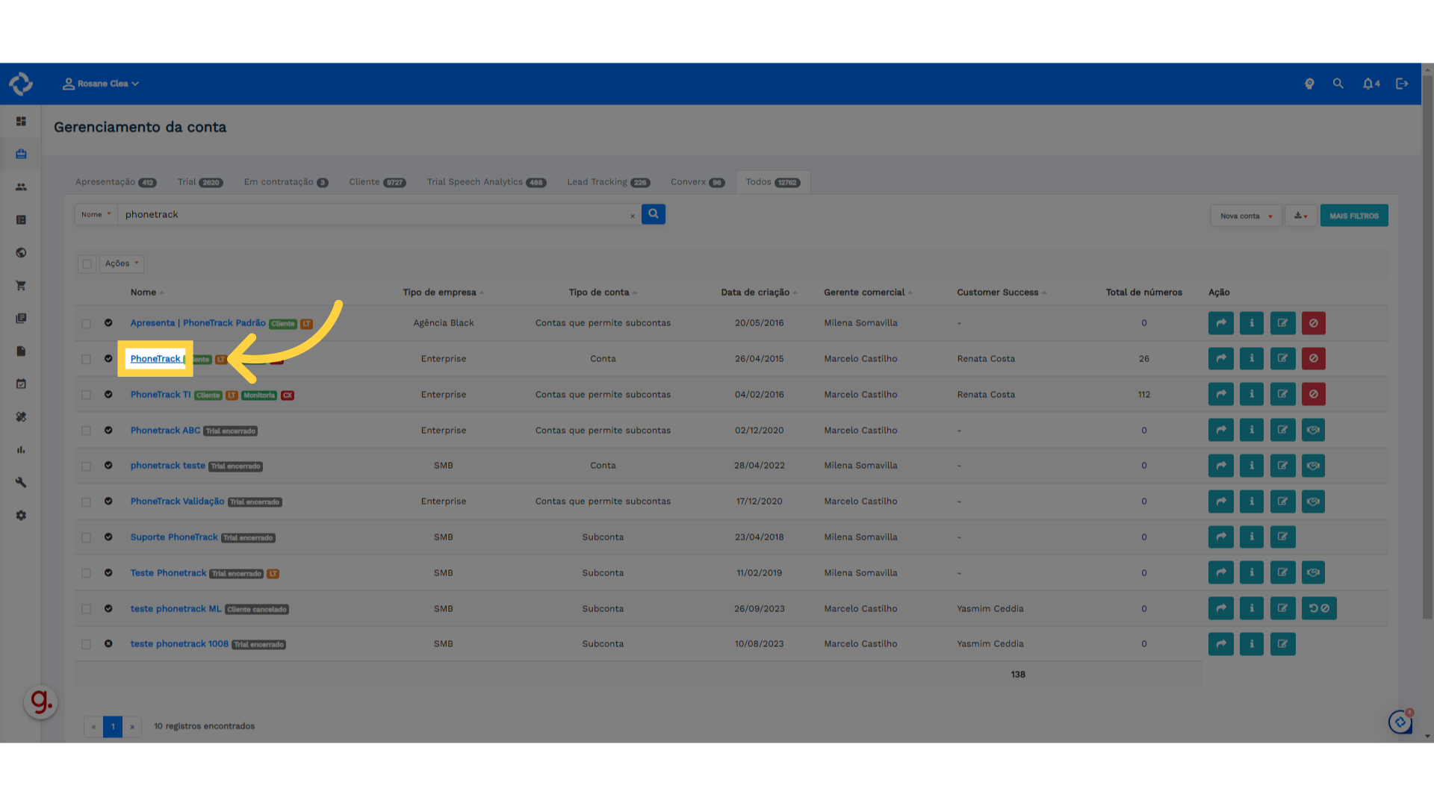The image size is (1434, 806).
Task: Click the undo-block icon on teste phonetrack ML row
Action: [x=1319, y=608]
